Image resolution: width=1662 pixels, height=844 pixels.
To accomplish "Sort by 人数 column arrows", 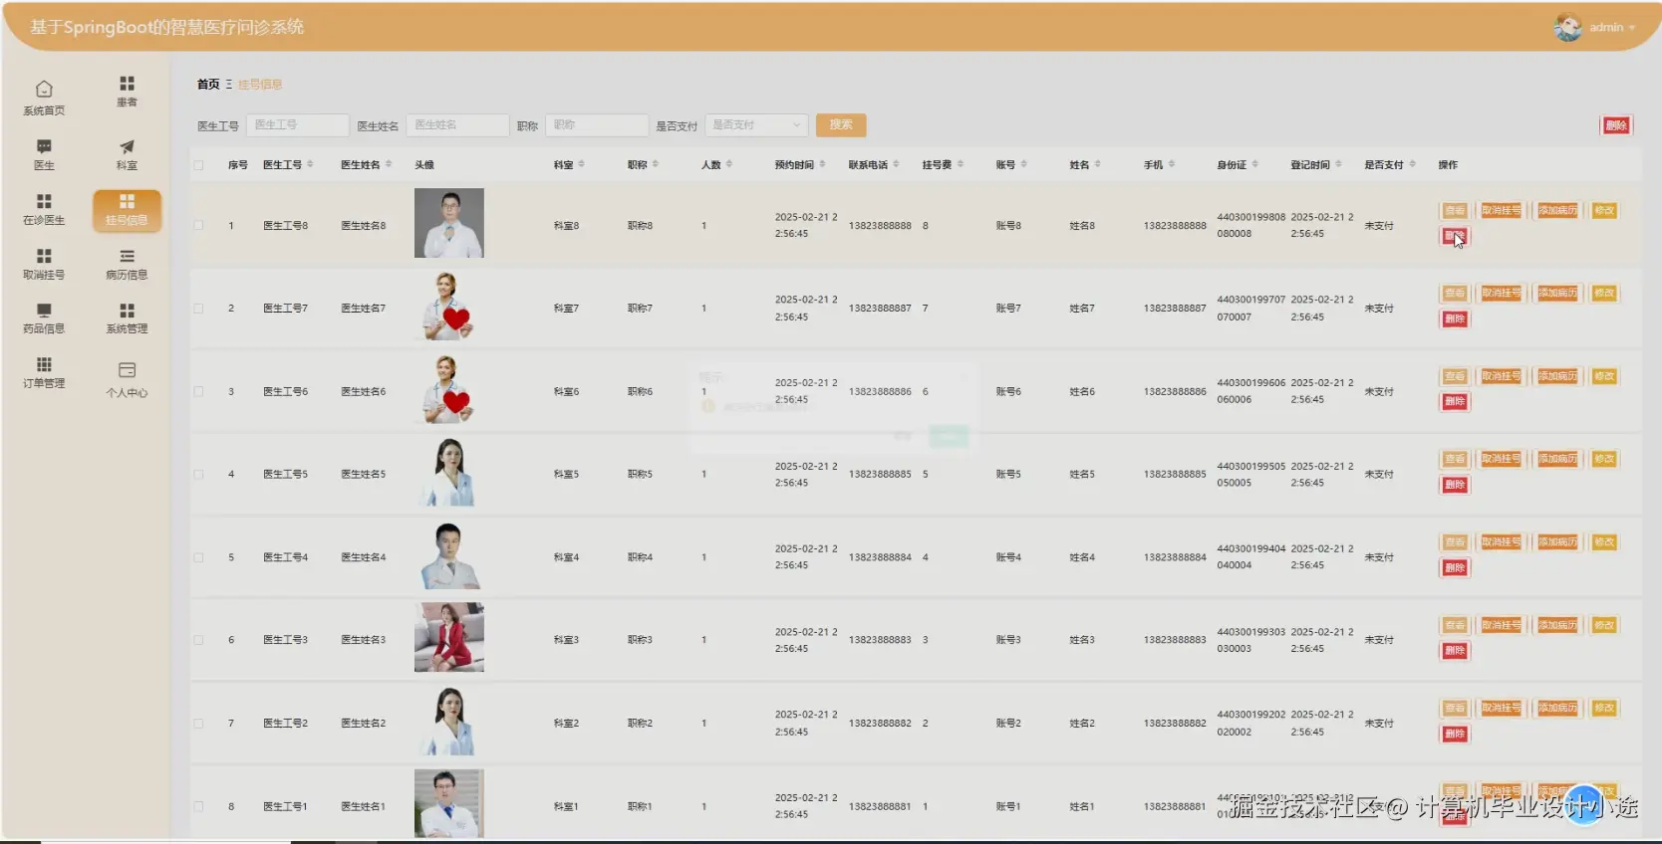I will coord(728,164).
